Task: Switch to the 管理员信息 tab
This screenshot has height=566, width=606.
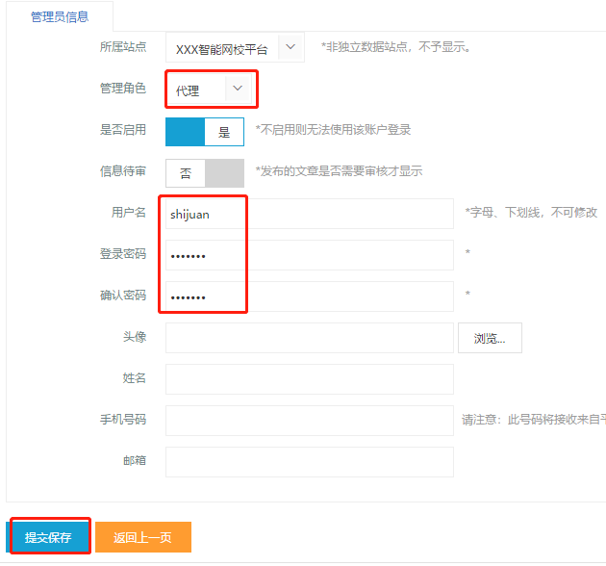Action: [61, 15]
